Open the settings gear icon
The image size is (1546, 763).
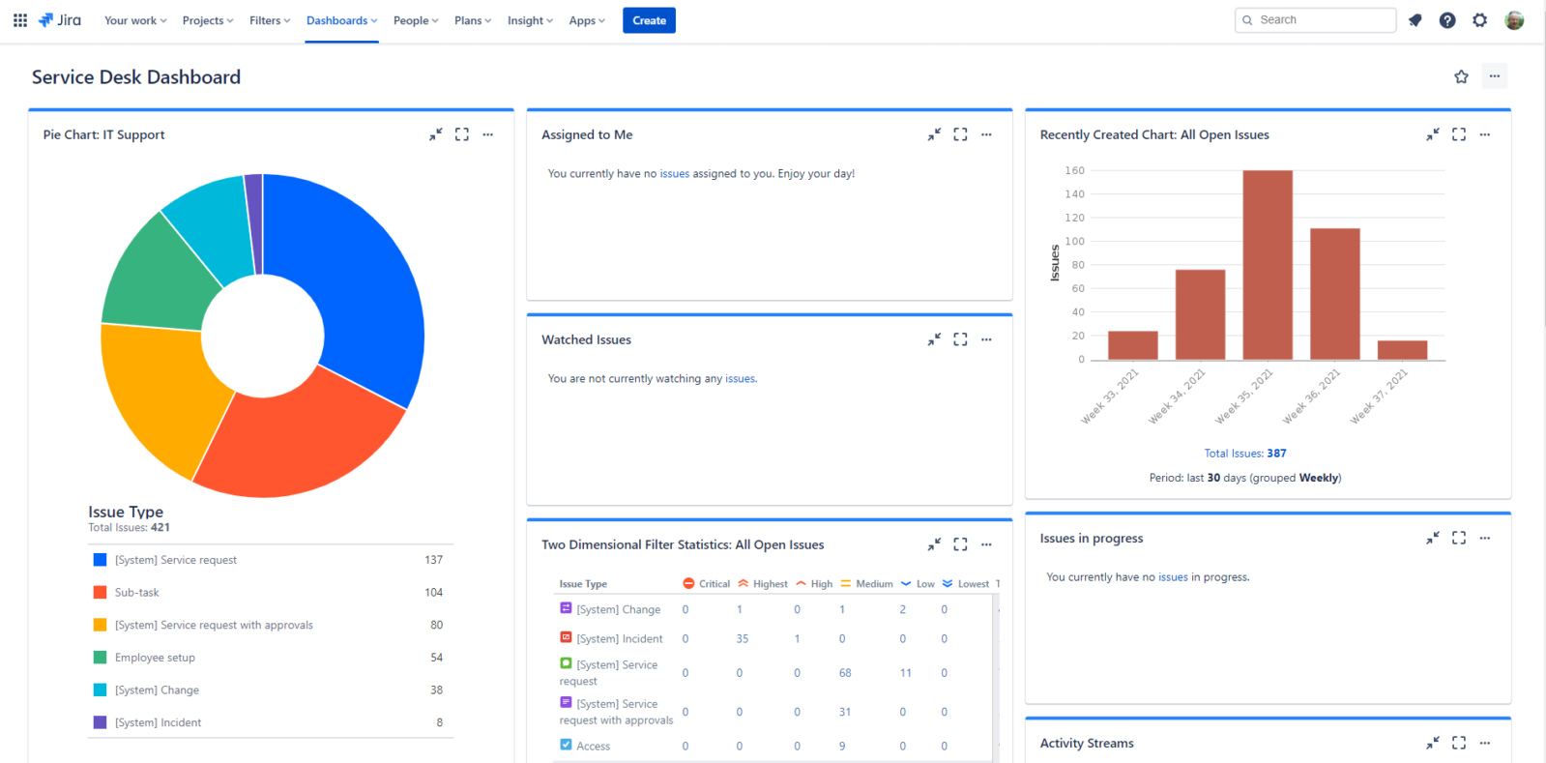1480,20
